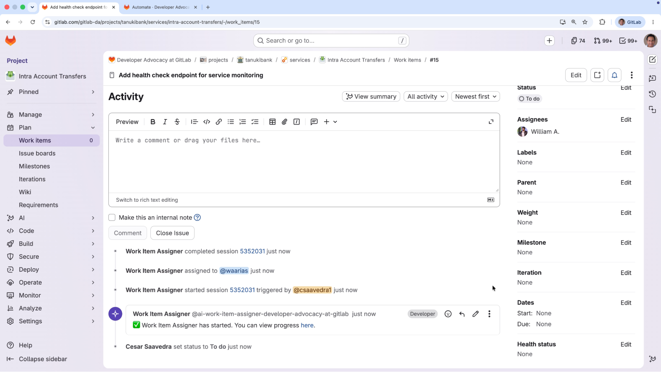Open the more editor options dropdown

click(x=330, y=122)
